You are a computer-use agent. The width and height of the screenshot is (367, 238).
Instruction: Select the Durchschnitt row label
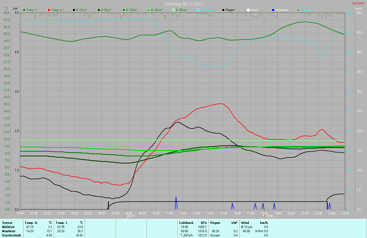(12, 235)
